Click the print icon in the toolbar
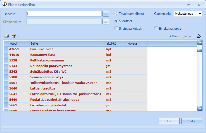Image resolution: width=206 pixels, height=133 pixels. pyautogui.click(x=7, y=36)
